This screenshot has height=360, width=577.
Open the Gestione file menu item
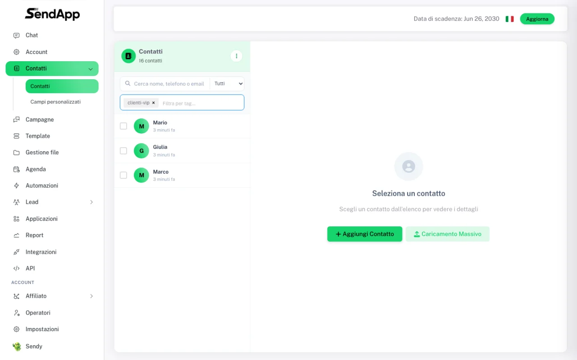[x=52, y=153]
